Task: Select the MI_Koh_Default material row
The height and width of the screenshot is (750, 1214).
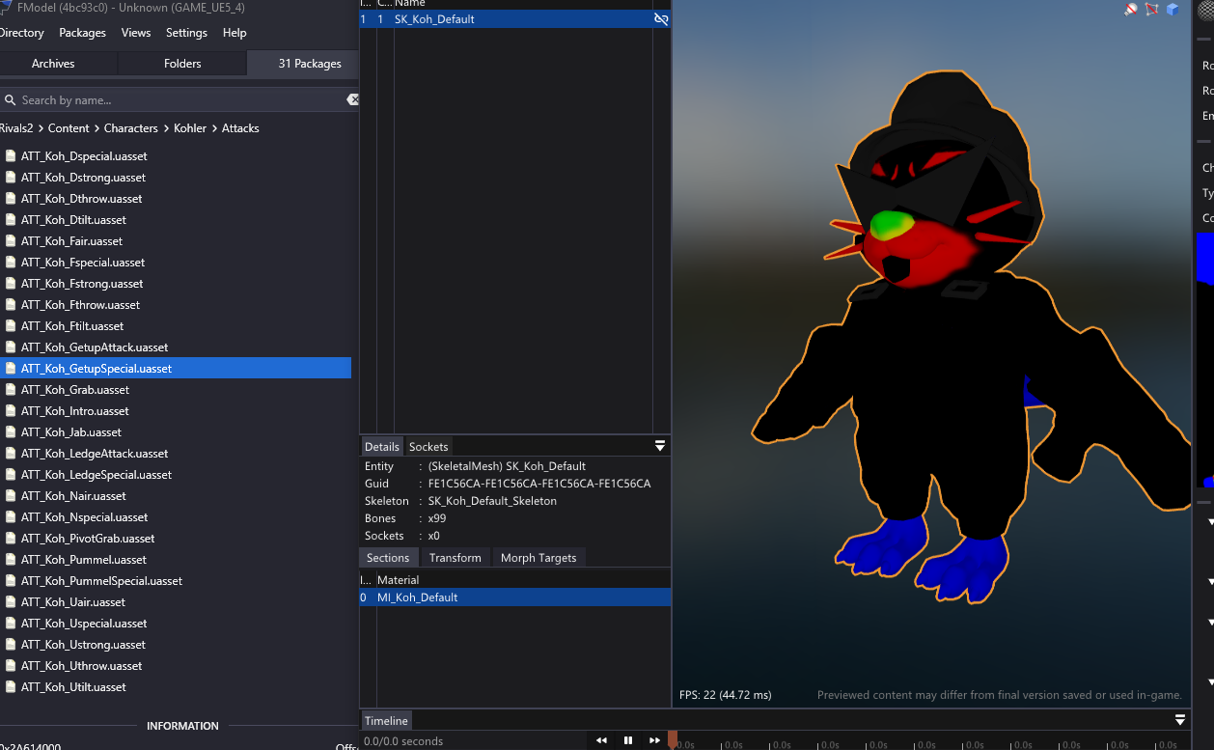Action: pos(515,597)
